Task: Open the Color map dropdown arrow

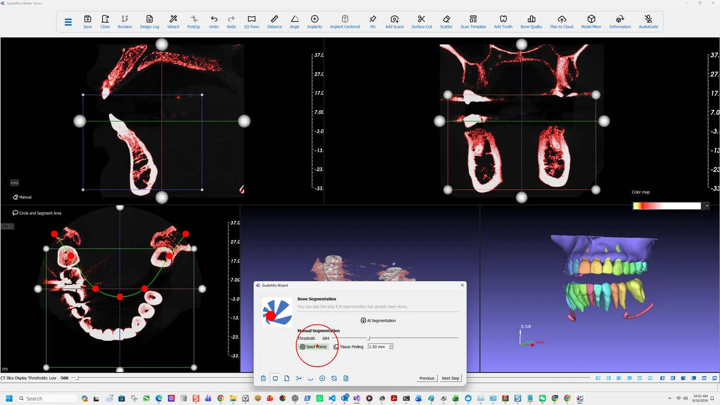Action: tap(707, 206)
